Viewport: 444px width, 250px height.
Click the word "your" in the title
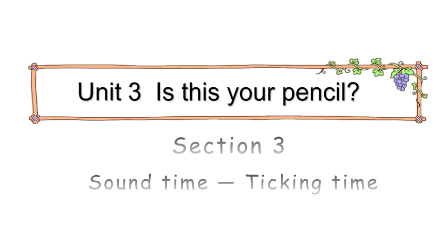[251, 95]
